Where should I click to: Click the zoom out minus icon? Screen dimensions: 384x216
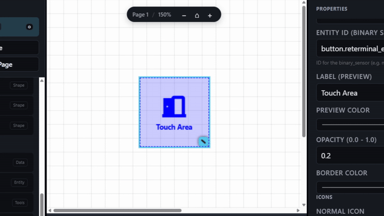(x=184, y=15)
